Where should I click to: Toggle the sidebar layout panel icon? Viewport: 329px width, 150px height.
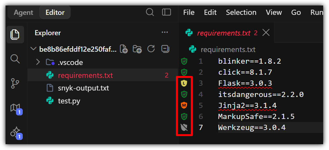(x=166, y=12)
